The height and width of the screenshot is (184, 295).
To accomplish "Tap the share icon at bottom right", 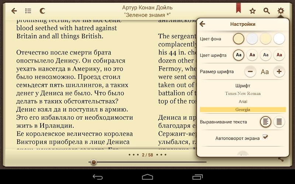I will 281,159.
